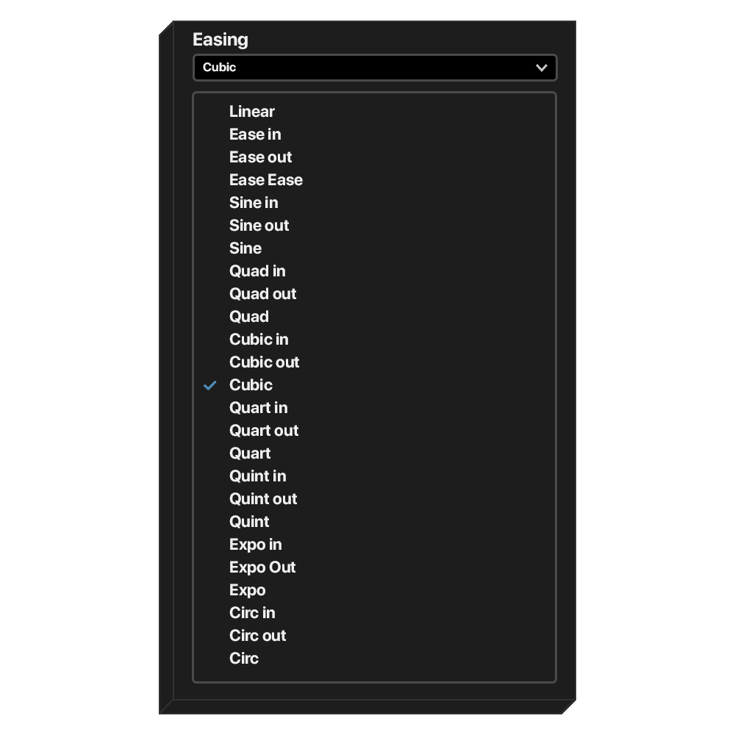Select Expo Out easing
Image resolution: width=735 pixels, height=735 pixels.
(262, 567)
